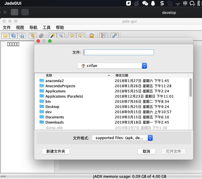This screenshot has width=202, height=179.
Task: Open the Log viewer notebook icon
Action: point(103,36)
